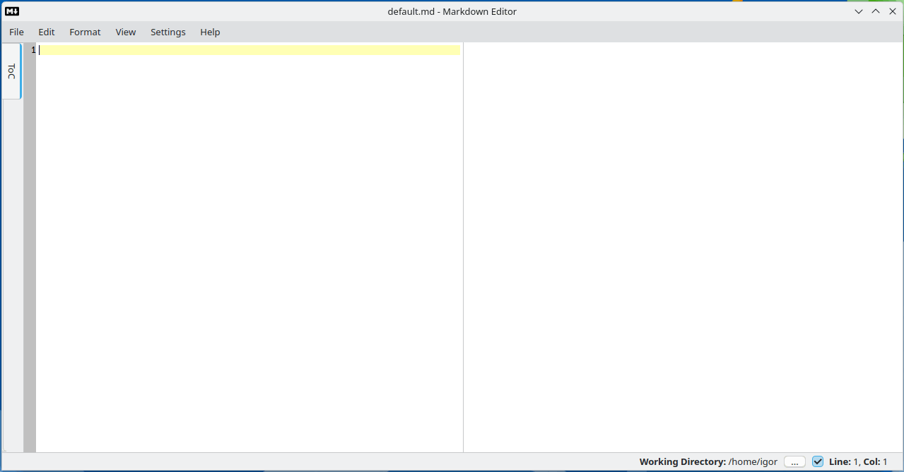Click inside the empty preview pane
904x472 pixels.
[x=682, y=247]
